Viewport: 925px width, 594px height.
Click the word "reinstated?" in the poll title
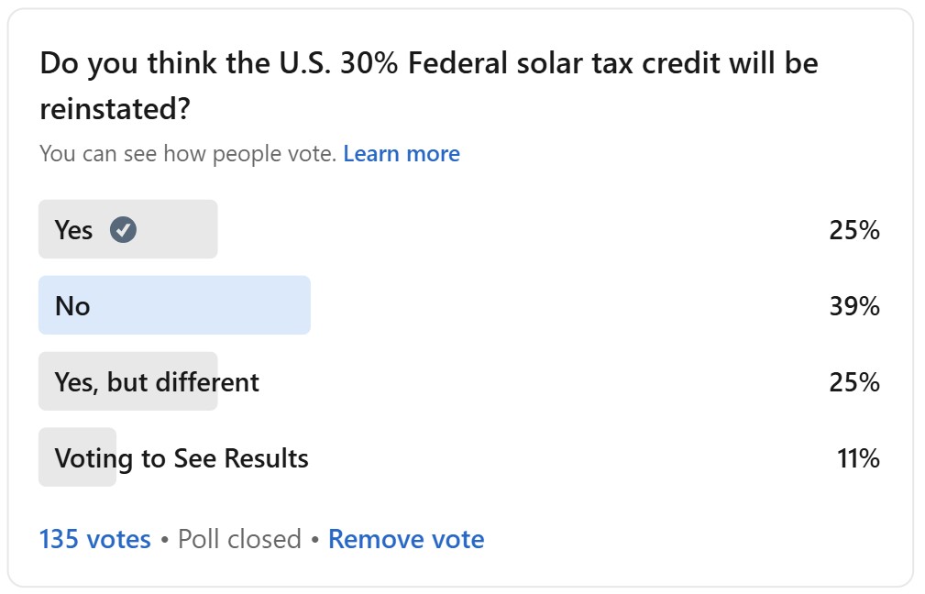pyautogui.click(x=115, y=110)
